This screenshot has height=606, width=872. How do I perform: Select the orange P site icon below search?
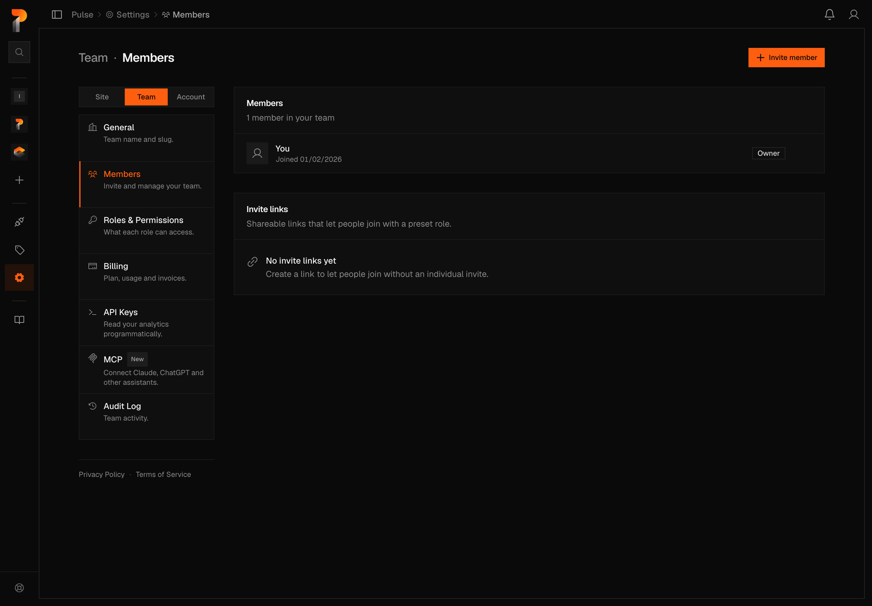19,124
